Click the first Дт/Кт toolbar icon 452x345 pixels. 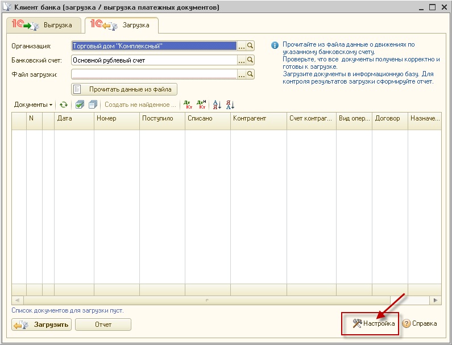click(x=188, y=105)
